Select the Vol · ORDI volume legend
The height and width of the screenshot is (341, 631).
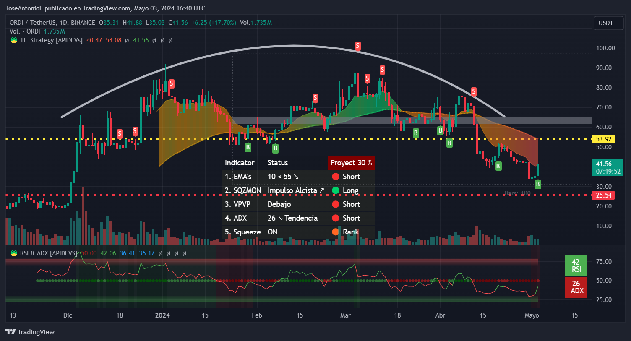pos(25,31)
